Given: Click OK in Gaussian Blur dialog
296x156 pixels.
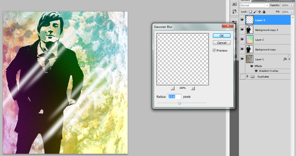Looking at the screenshot, I should [222, 36].
